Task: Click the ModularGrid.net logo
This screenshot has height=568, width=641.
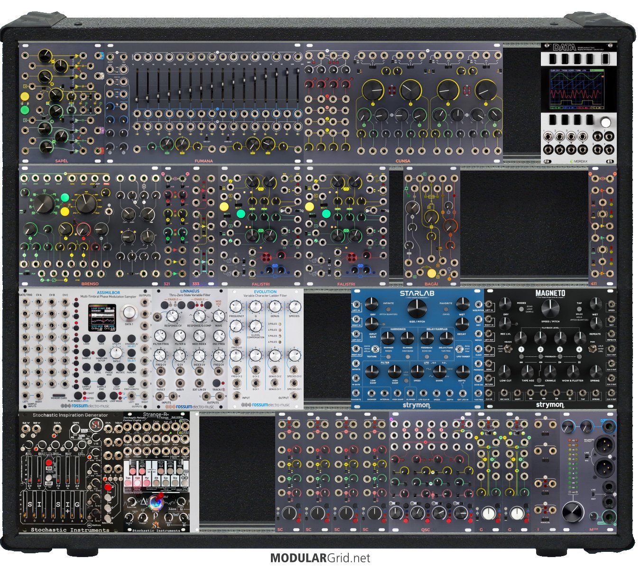Action: click(320, 558)
